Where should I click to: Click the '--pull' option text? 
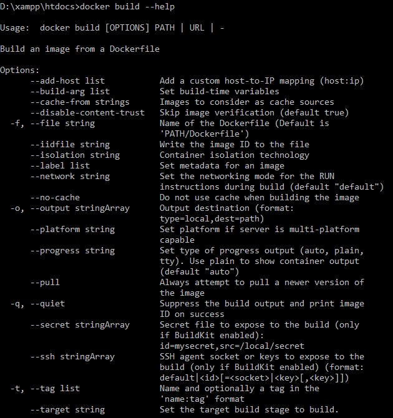[x=45, y=282]
